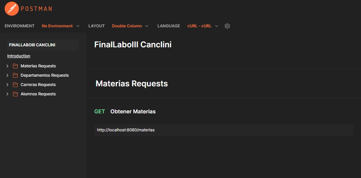Open the Double Column layout dropdown
The image size is (361, 178).
click(x=130, y=26)
